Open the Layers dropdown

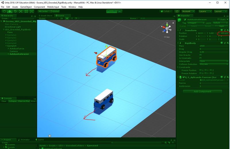tap(205, 11)
